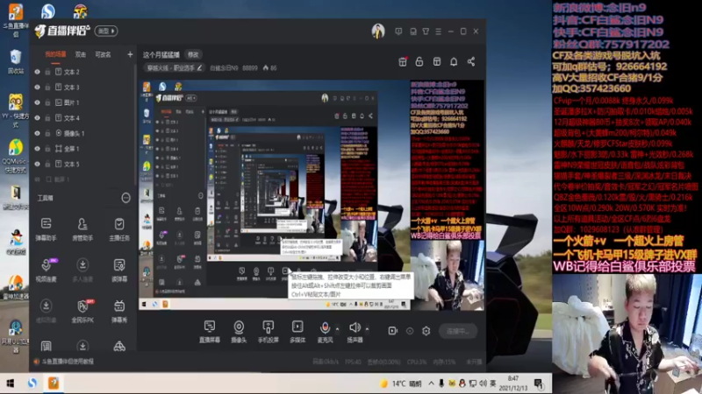Screen dimensions: 702x394
Task: Add a 多媒体 source
Action: 297,332
